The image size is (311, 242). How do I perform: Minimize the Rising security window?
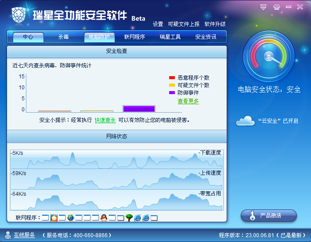pyautogui.click(x=289, y=7)
